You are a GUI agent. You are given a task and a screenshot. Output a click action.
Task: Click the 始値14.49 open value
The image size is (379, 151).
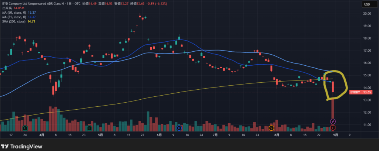click(90, 4)
